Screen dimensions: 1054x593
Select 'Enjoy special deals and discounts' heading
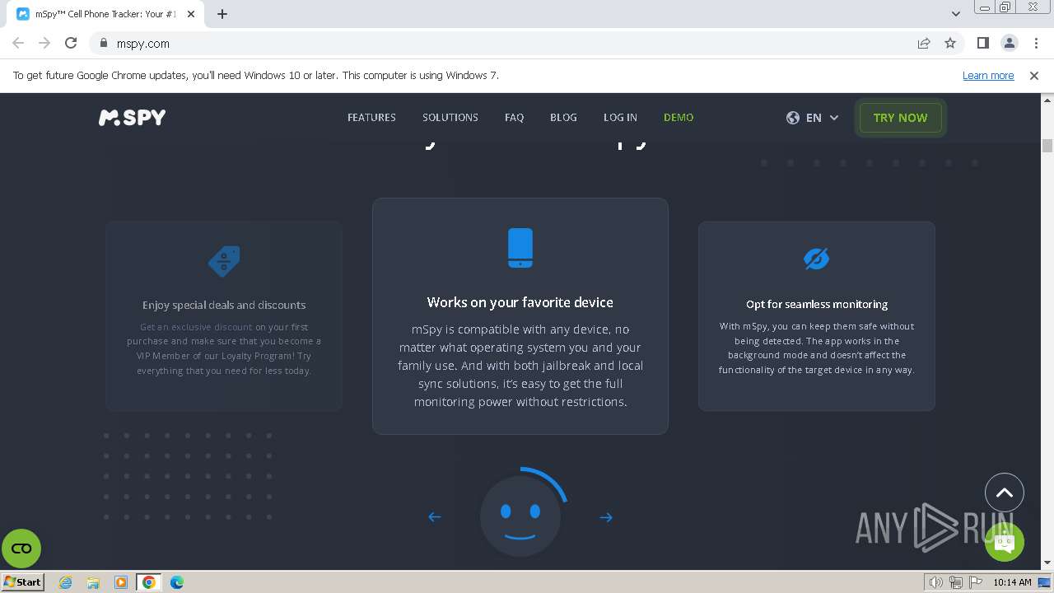(224, 305)
